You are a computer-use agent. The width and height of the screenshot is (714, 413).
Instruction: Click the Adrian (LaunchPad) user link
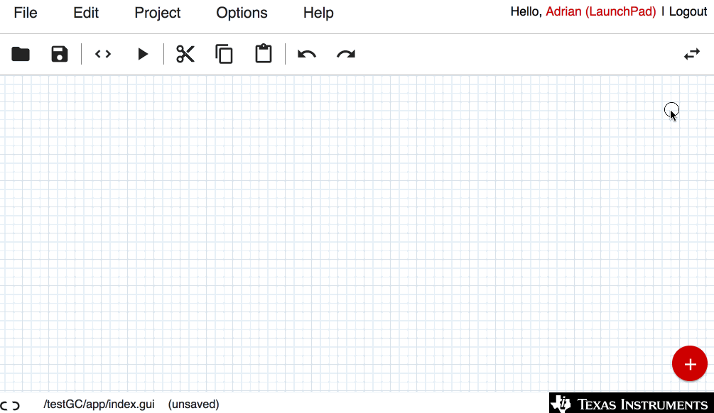pos(600,12)
